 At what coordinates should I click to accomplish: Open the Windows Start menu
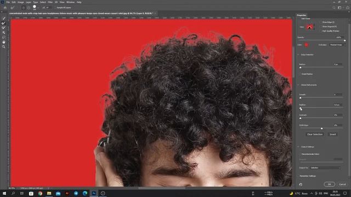(4, 193)
